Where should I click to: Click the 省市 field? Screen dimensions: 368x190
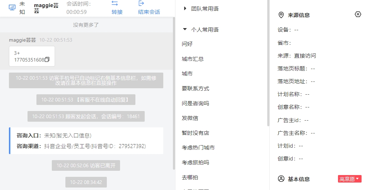(x=284, y=43)
